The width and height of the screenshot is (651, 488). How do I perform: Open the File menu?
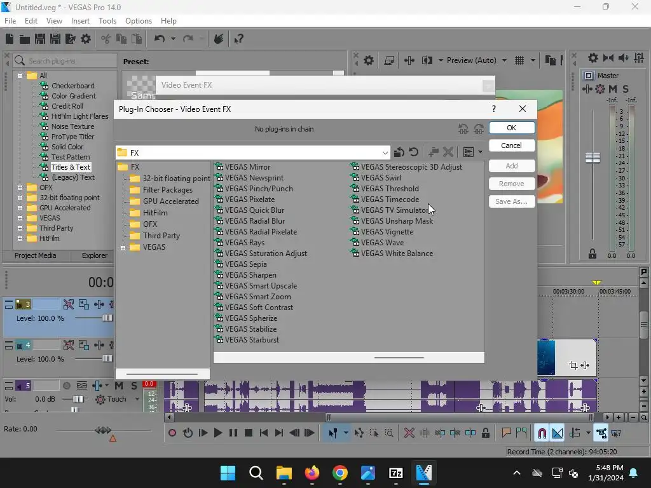(x=10, y=21)
